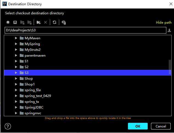This screenshot has width=174, height=133.
Task: Expand the SpringJDBC folder arrow
Action: click(x=16, y=107)
